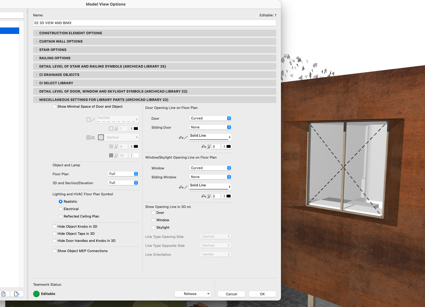Viewport: 425px width, 307px height.
Task: Select the Reflected Ceiling Plan option
Action: click(60, 216)
